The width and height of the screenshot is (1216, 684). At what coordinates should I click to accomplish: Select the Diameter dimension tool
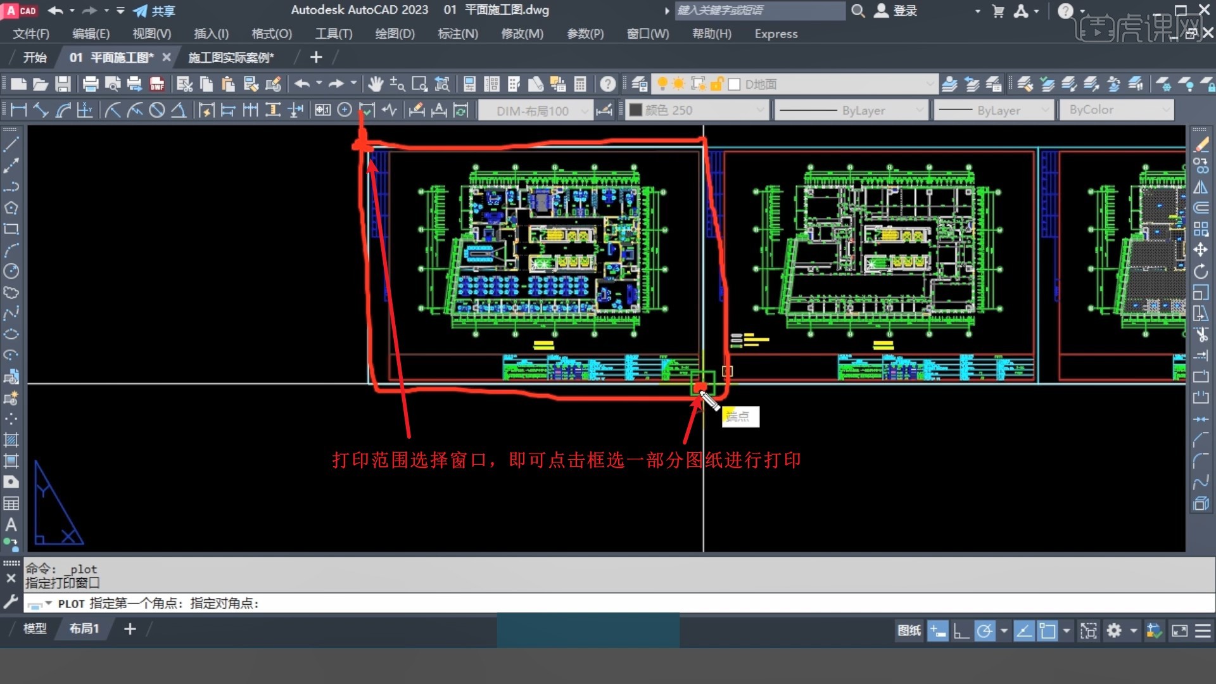click(157, 110)
